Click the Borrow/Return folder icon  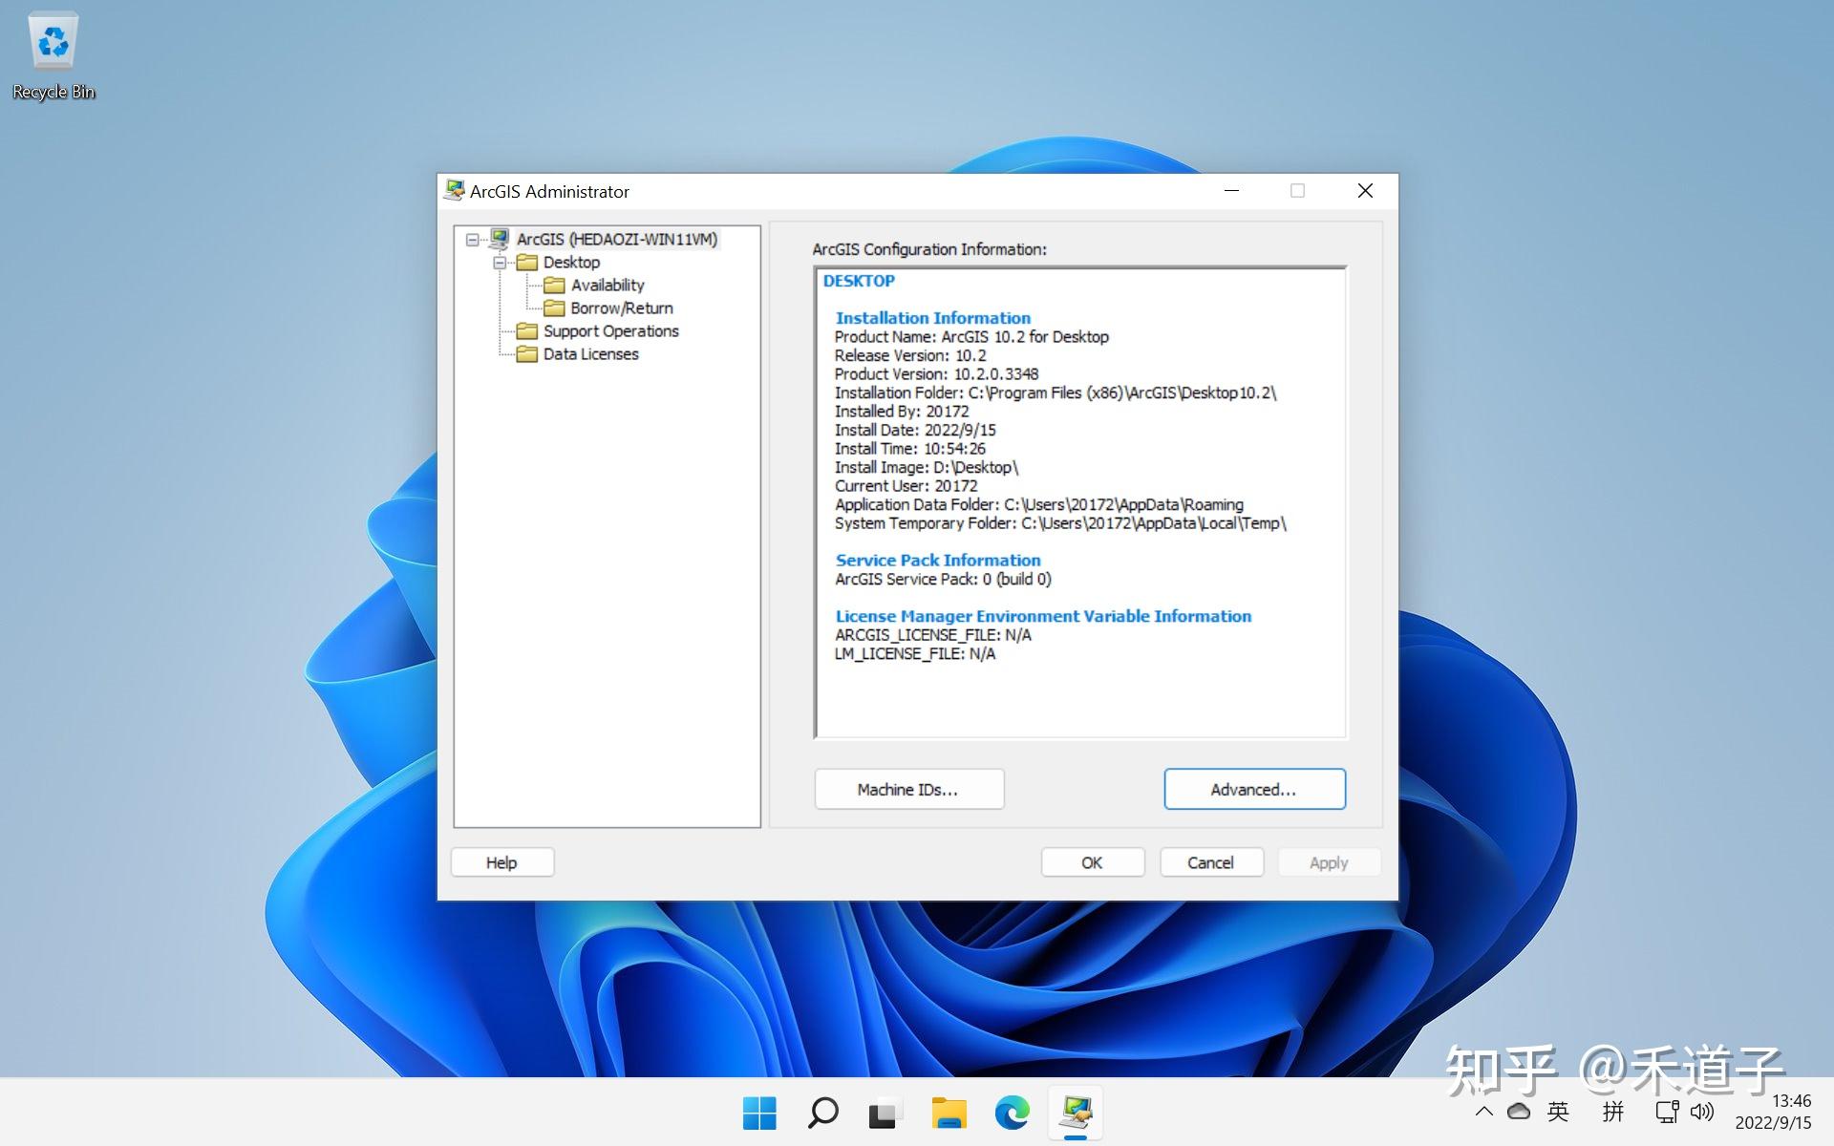click(554, 308)
